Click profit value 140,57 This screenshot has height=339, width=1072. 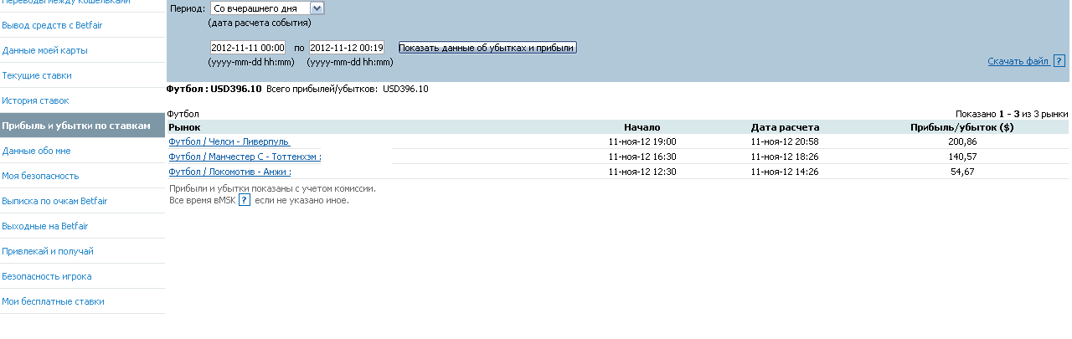[962, 157]
